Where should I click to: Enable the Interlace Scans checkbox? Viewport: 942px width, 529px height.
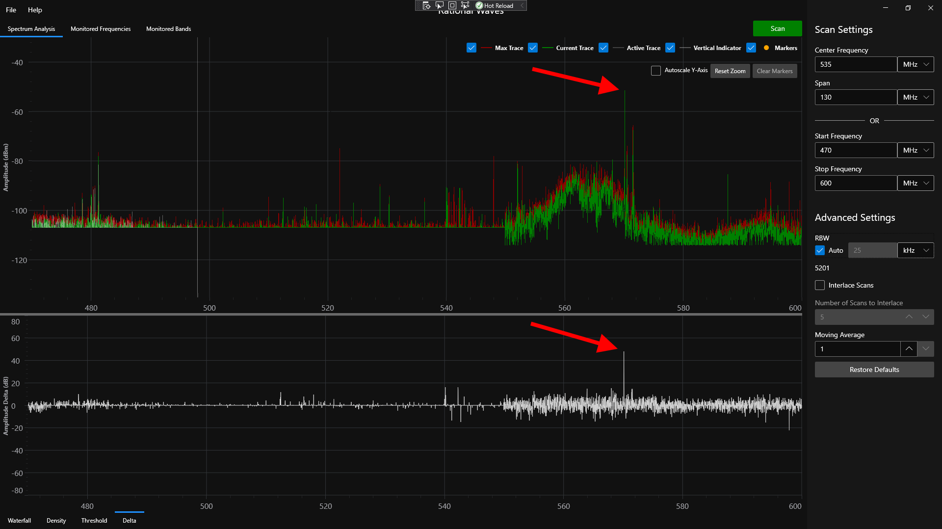point(819,285)
